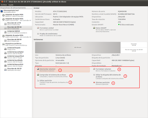The width and height of the screenshot is (148, 118).
Task: Click the Desmontar volumen icon
Action: click(38, 69)
